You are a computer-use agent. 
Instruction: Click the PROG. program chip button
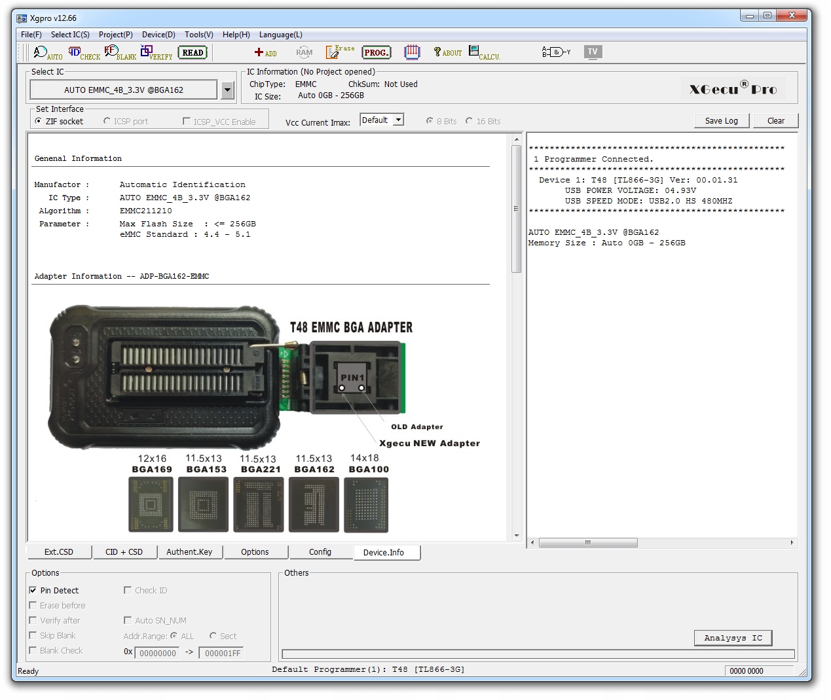[x=377, y=52]
